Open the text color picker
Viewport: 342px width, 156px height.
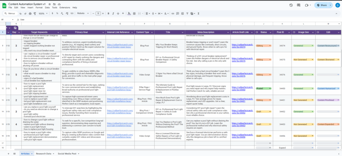coord(123,13)
